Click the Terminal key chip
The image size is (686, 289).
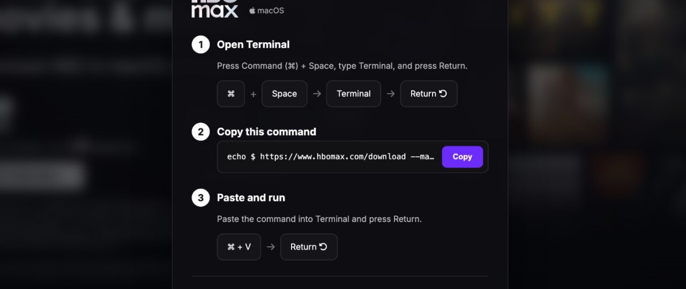354,94
